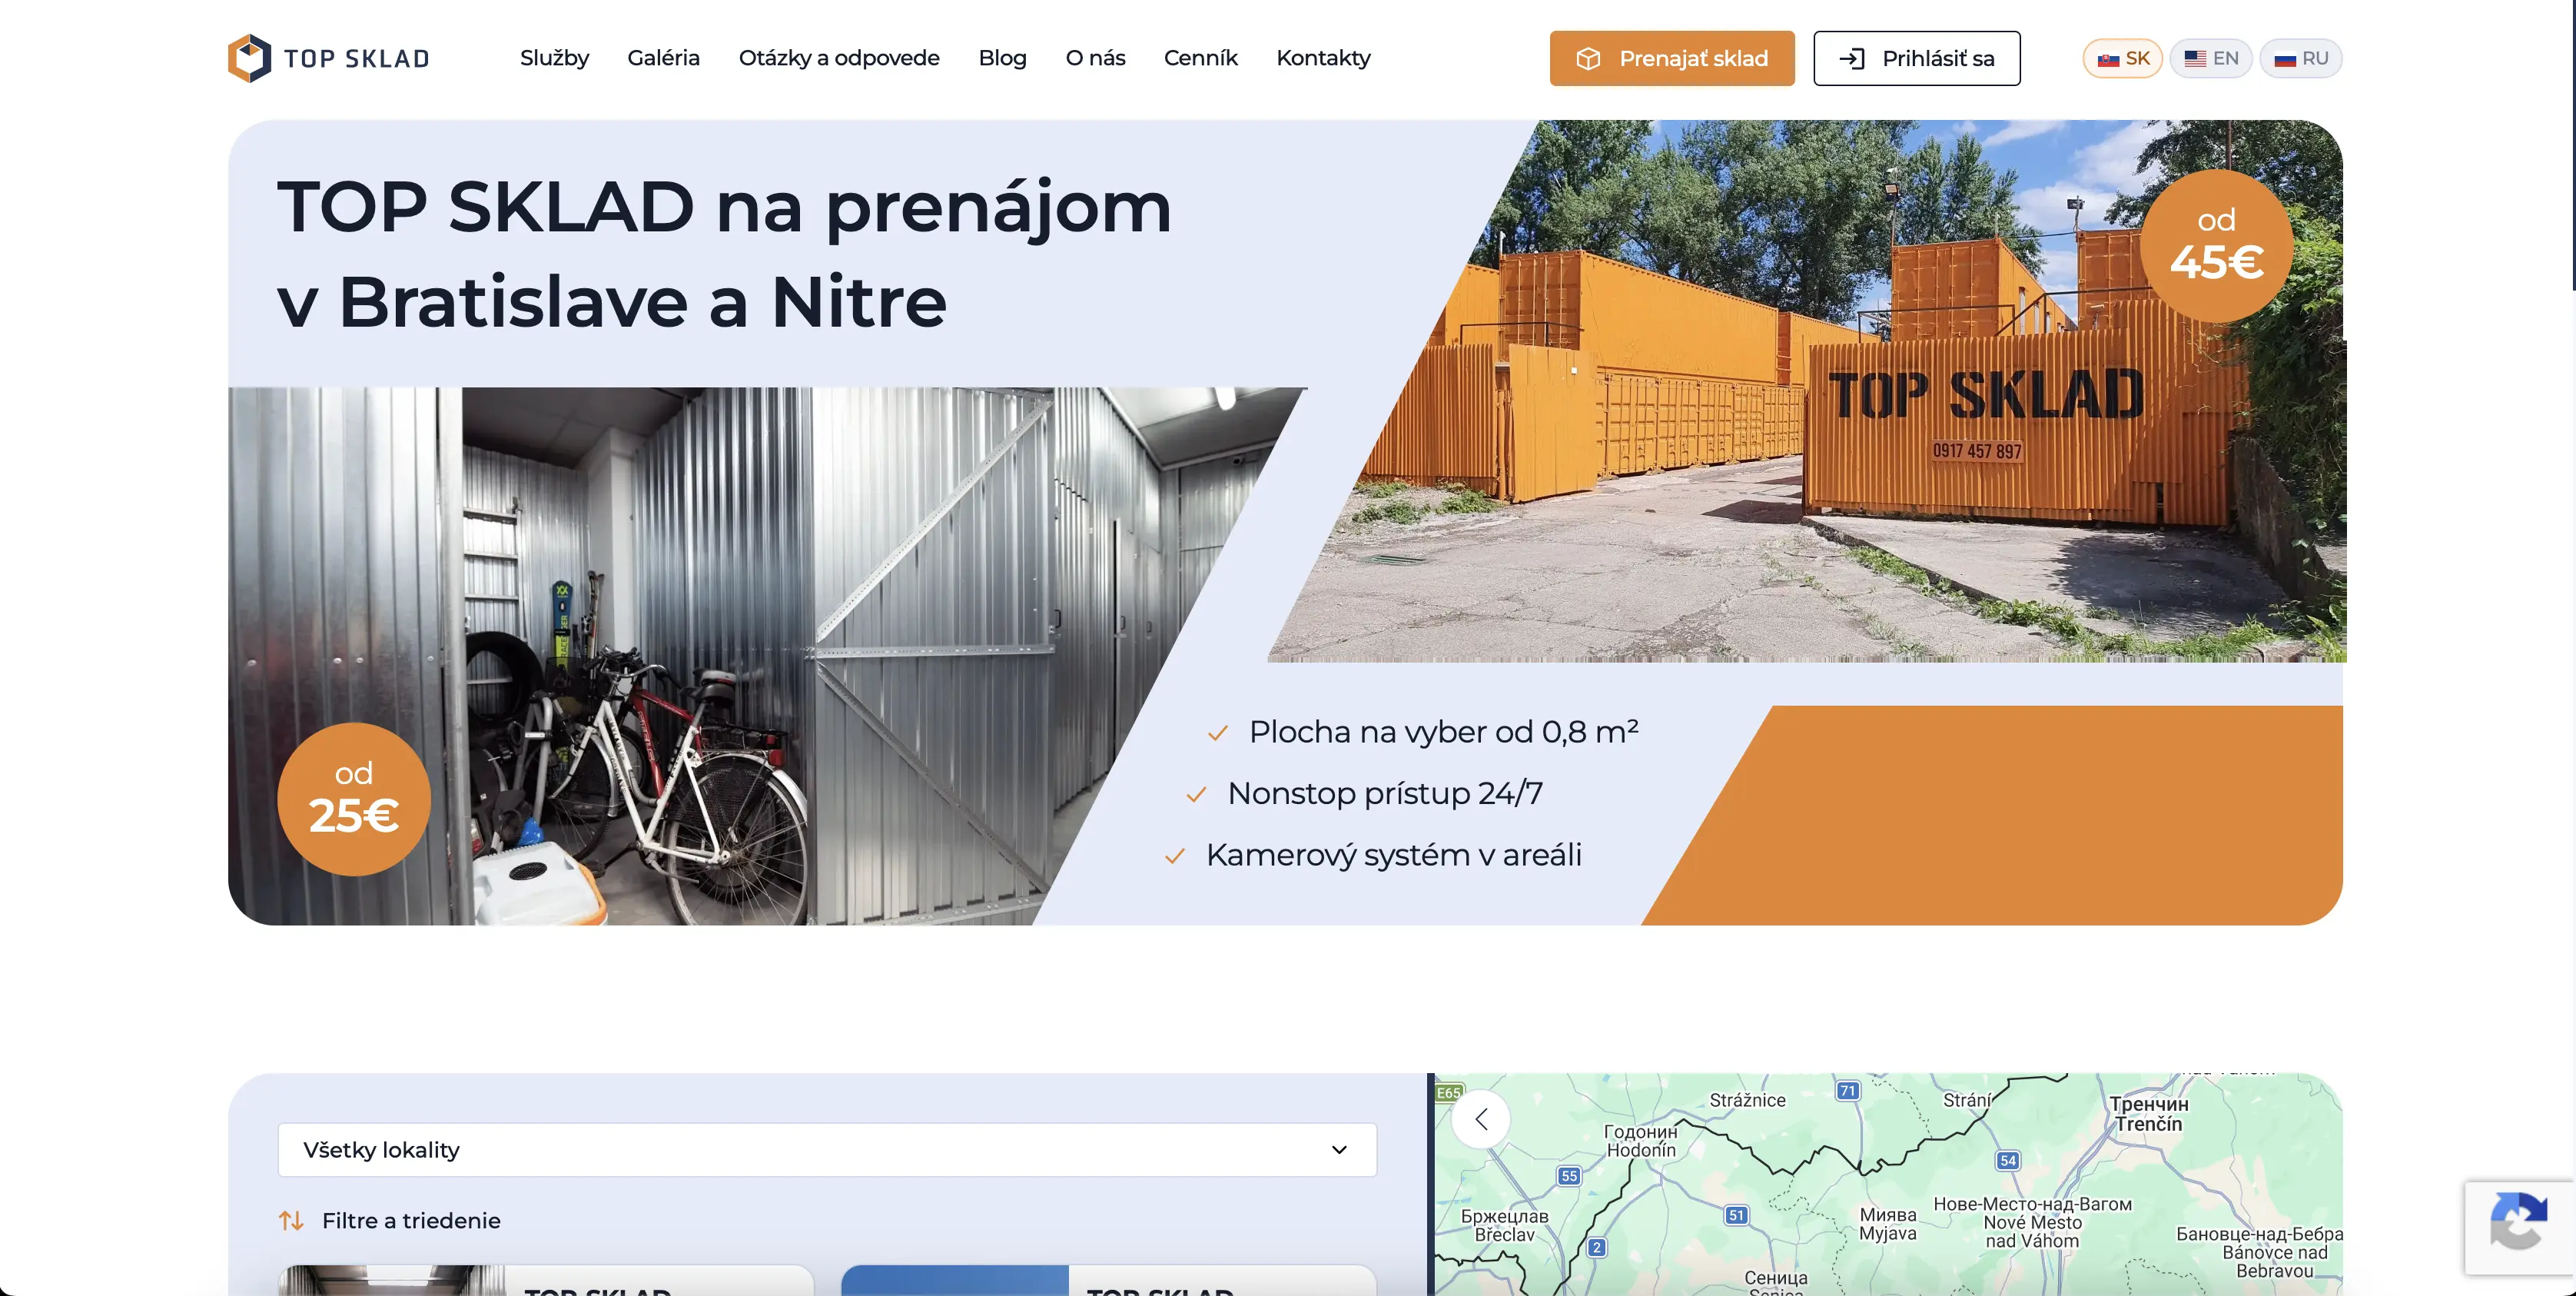Click the Nové Mesto nad Váhom map label

coord(2033,1222)
